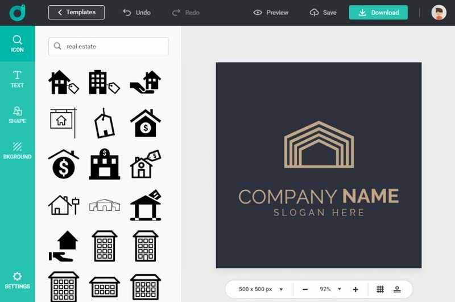Image resolution: width=455 pixels, height=302 pixels.
Task: Download the logo
Action: [x=378, y=13]
